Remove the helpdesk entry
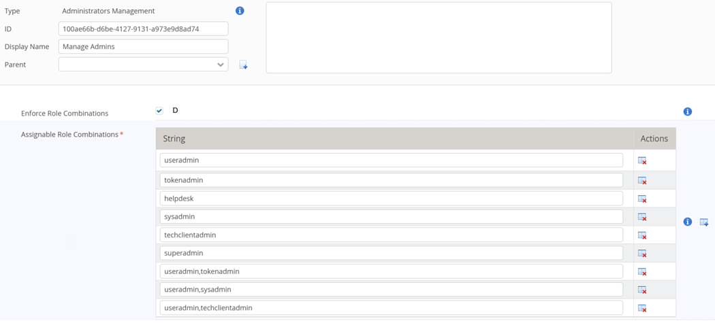Viewport: 715px width, 323px height. [641, 199]
